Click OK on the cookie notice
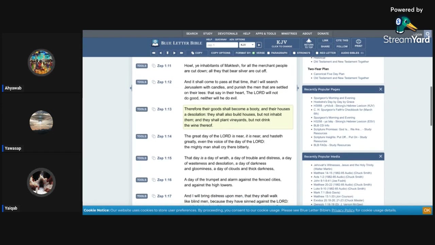The height and width of the screenshot is (245, 435). click(427, 210)
